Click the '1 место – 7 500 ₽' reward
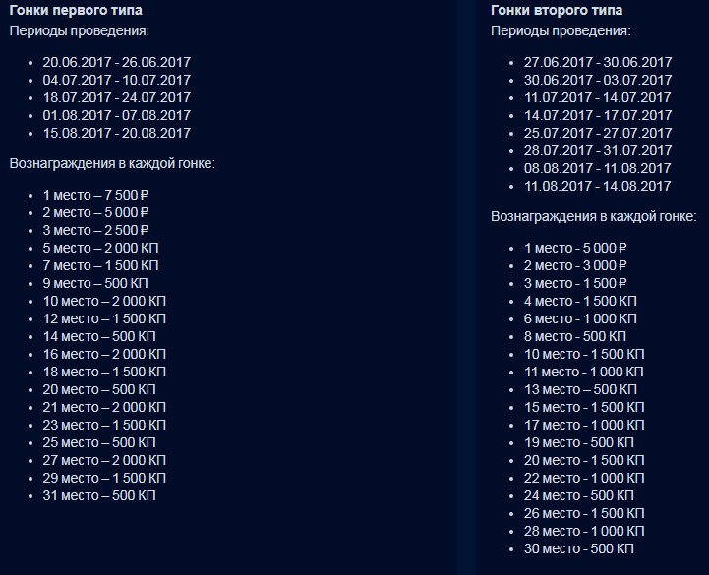 (95, 195)
